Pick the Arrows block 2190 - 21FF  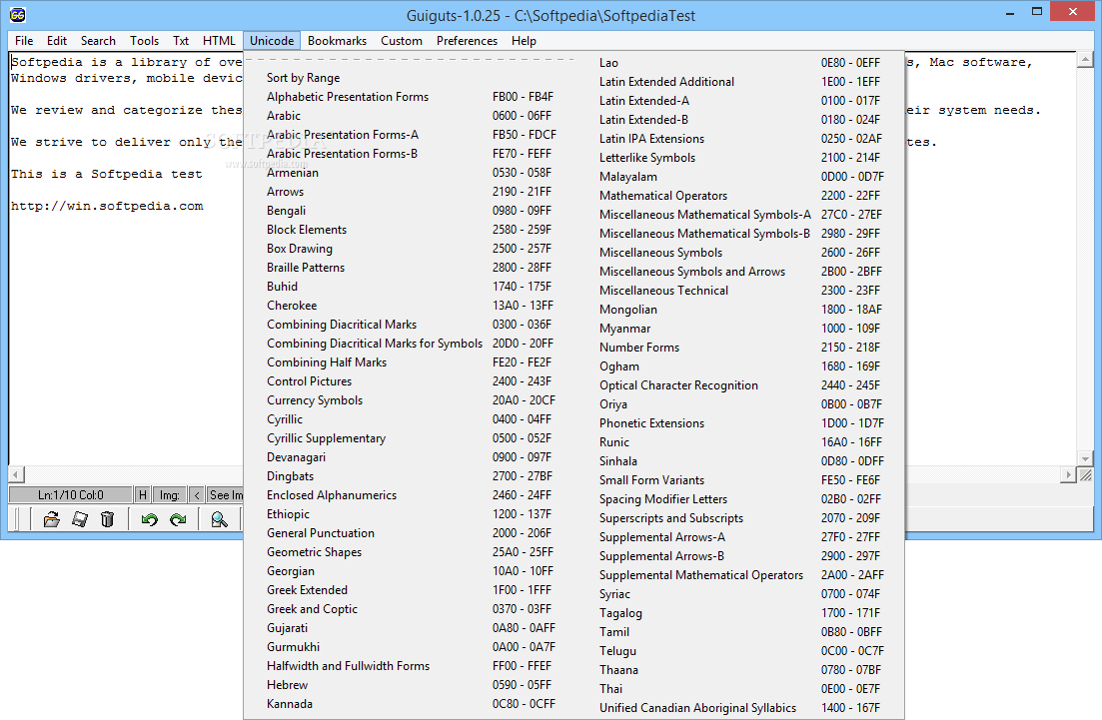tap(413, 192)
